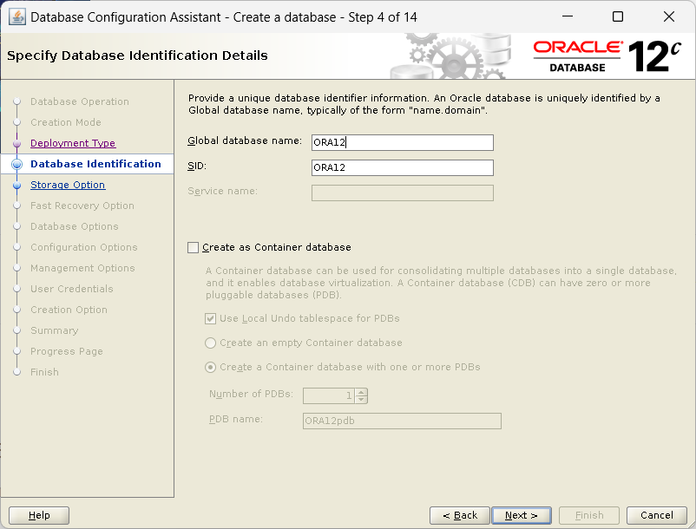The height and width of the screenshot is (529, 696).
Task: Click the Java app icon in title bar
Action: (16, 16)
